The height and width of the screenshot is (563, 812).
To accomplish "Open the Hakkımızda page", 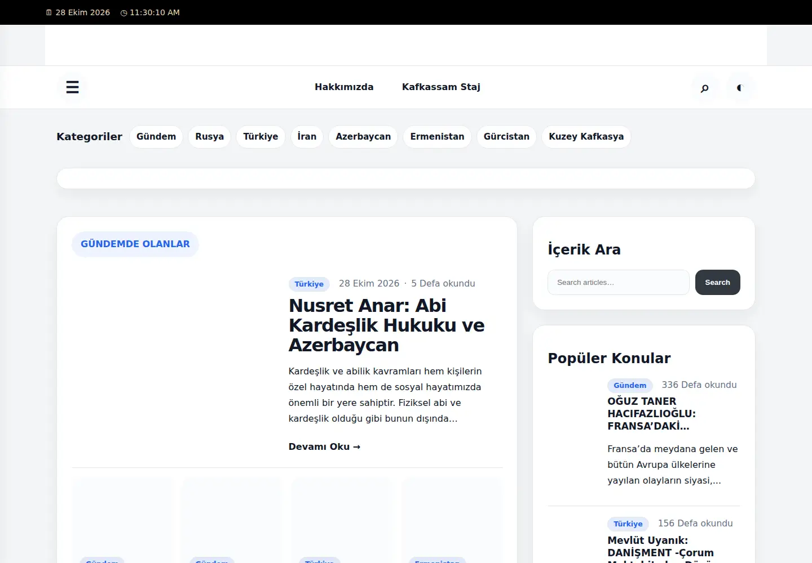I will pyautogui.click(x=344, y=87).
